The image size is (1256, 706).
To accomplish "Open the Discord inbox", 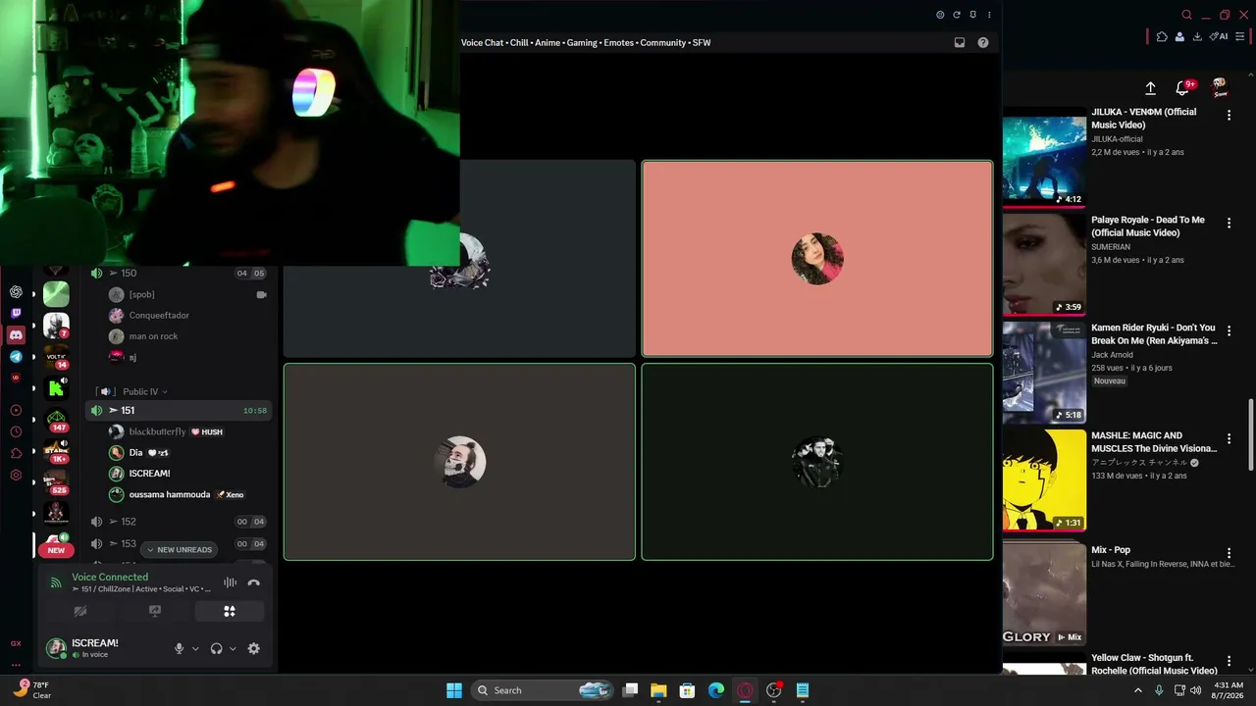I will [x=960, y=42].
